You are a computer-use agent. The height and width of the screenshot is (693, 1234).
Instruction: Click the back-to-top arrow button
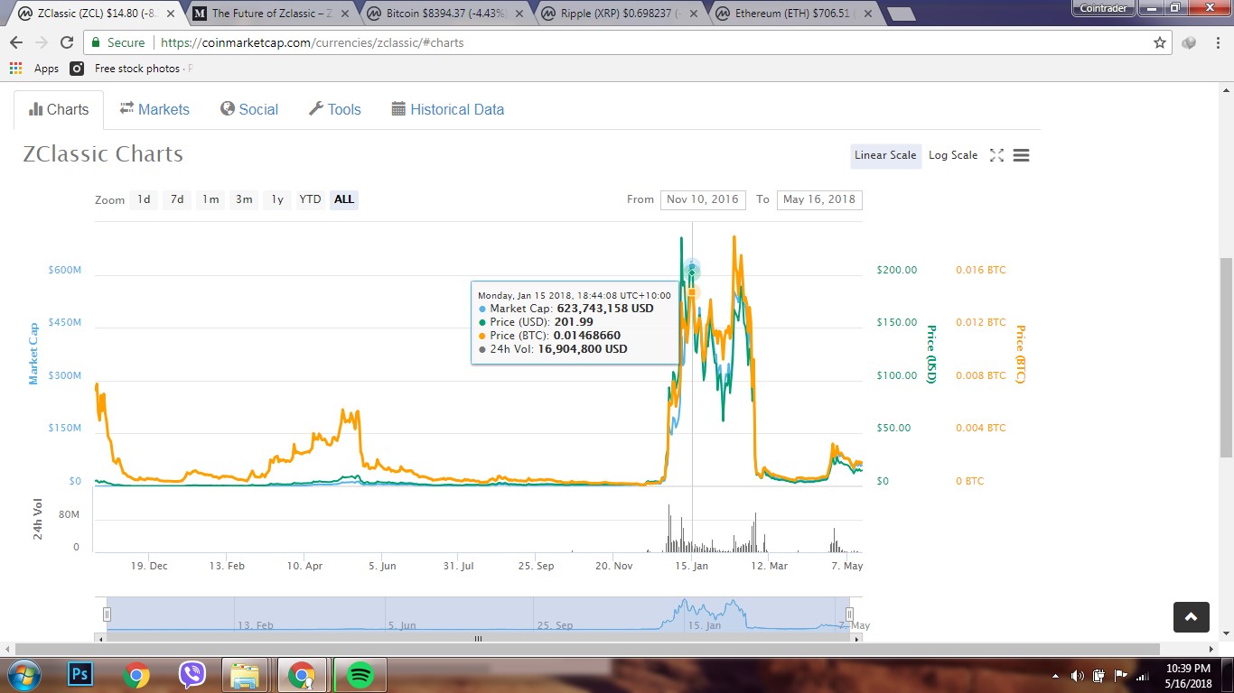(1191, 617)
